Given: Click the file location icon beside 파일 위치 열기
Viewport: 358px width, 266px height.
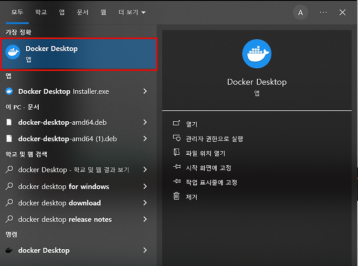Looking at the screenshot, I should 177,152.
